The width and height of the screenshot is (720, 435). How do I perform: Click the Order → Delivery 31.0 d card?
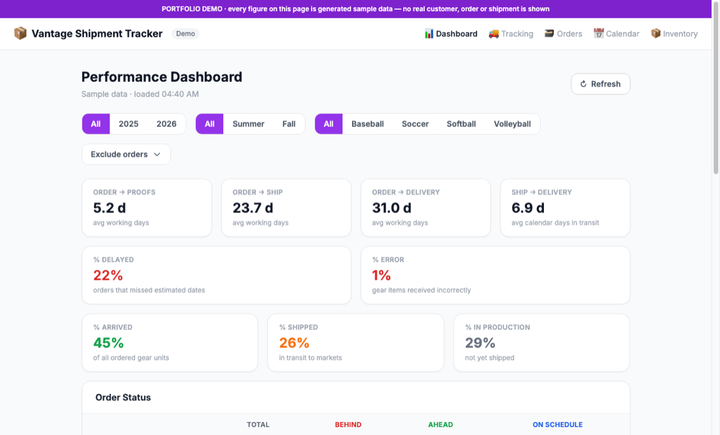(x=425, y=208)
